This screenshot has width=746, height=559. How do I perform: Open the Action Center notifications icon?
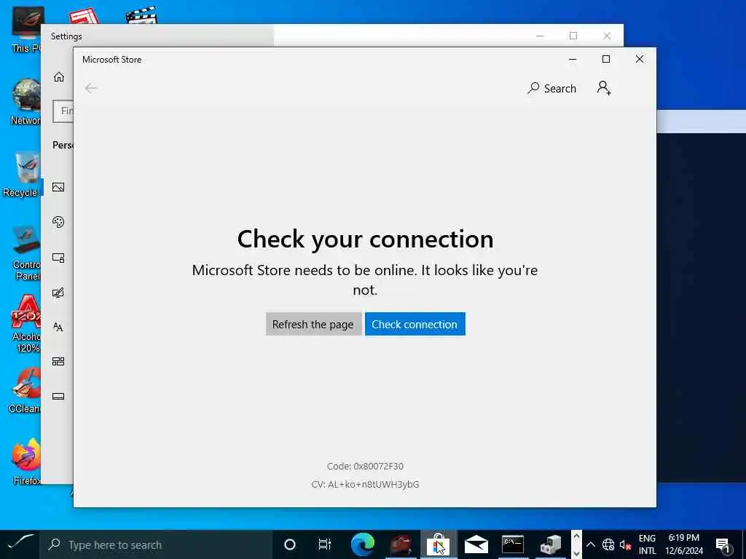click(x=723, y=544)
